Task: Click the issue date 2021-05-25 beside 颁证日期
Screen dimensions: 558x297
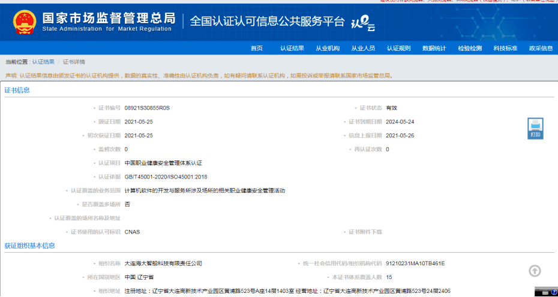Action: (139, 122)
